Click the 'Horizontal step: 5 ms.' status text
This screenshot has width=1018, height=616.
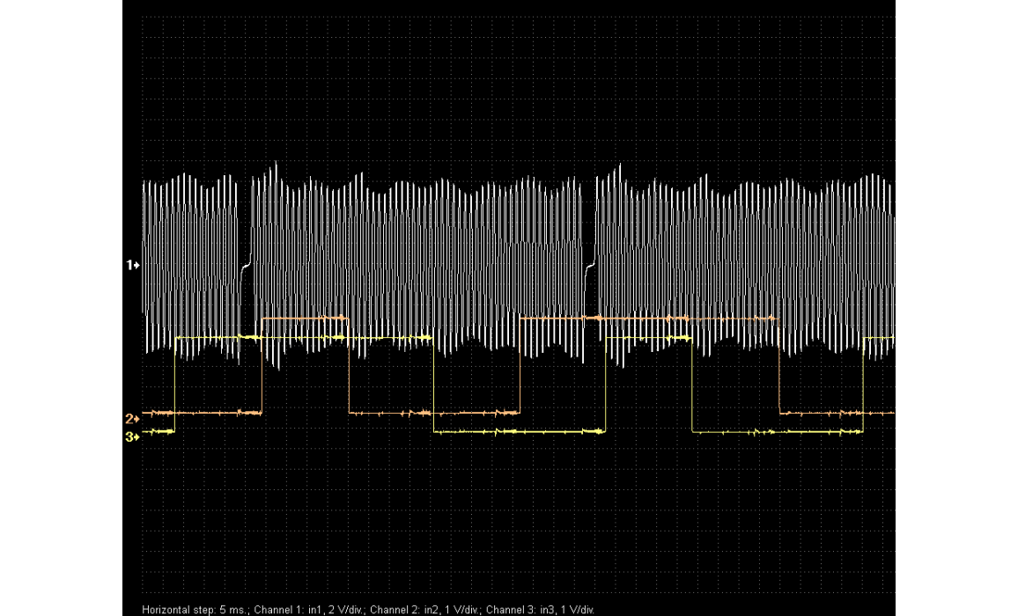pos(195,609)
